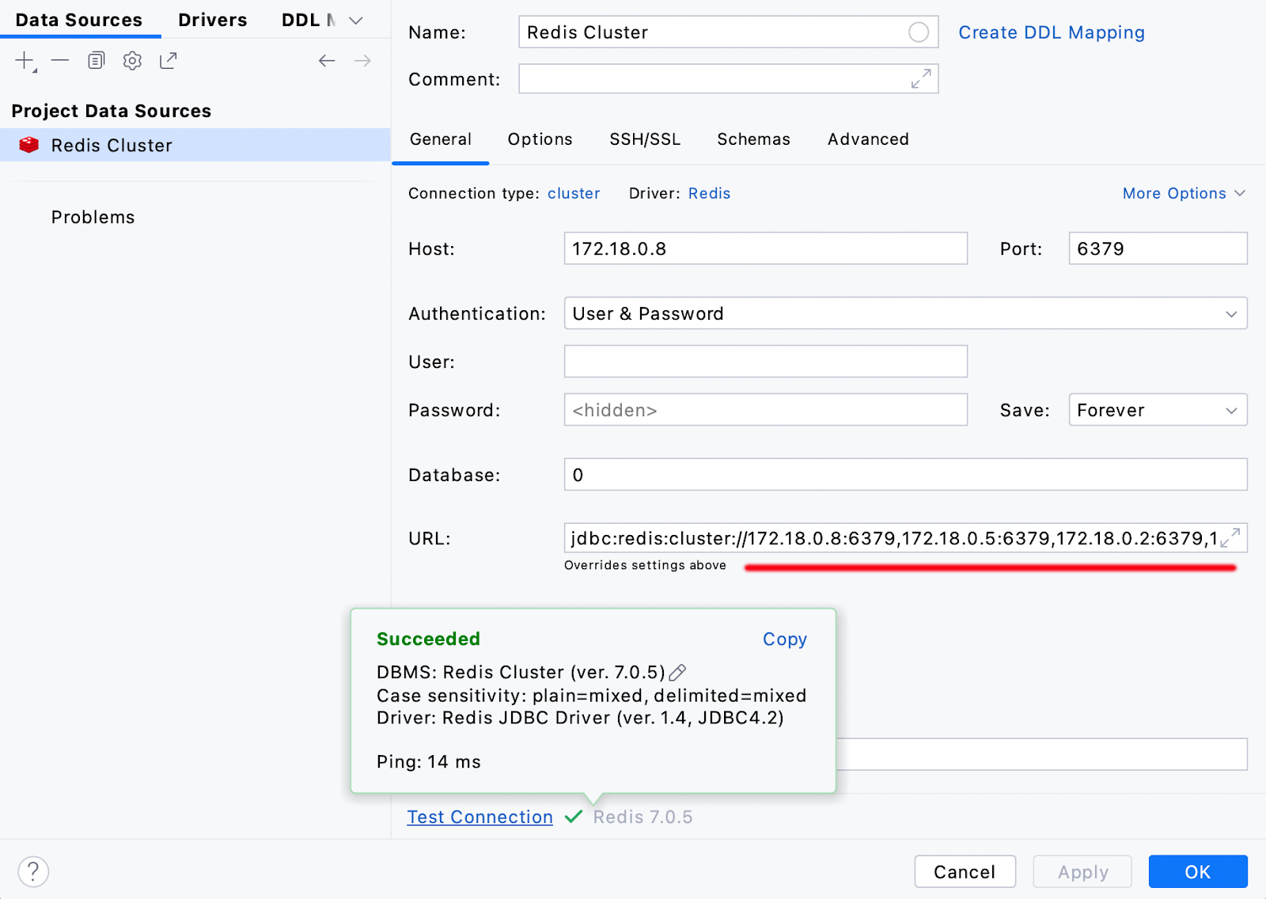
Task: Click the Back arrow in sidebar toolbar
Action: pyautogui.click(x=327, y=61)
